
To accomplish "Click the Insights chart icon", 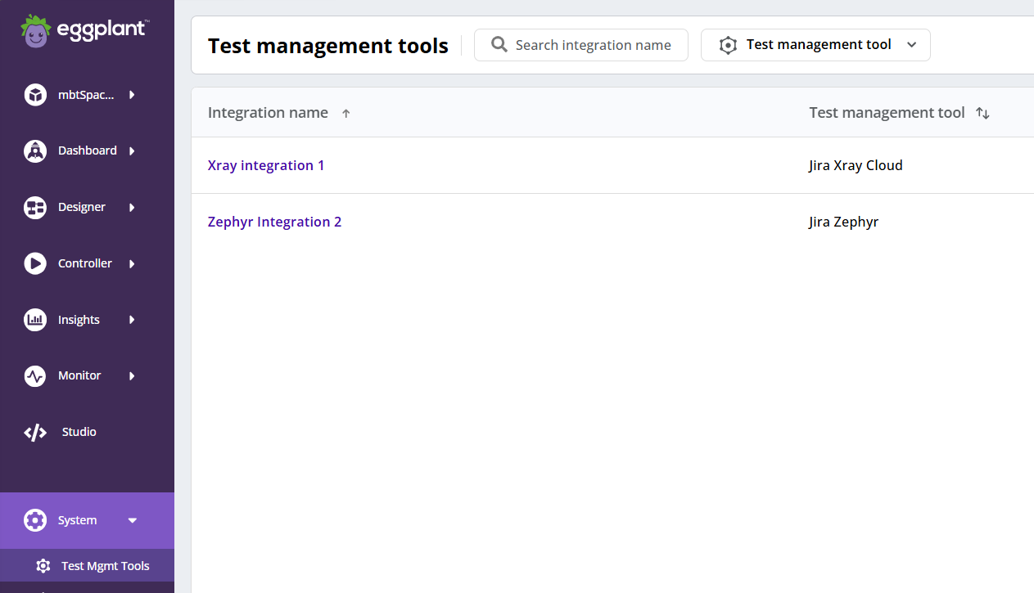I will 35,320.
